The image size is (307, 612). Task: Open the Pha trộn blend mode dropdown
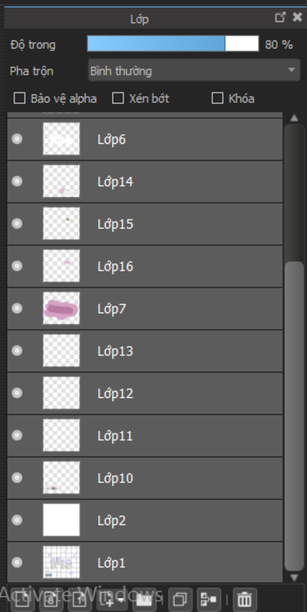pos(194,70)
